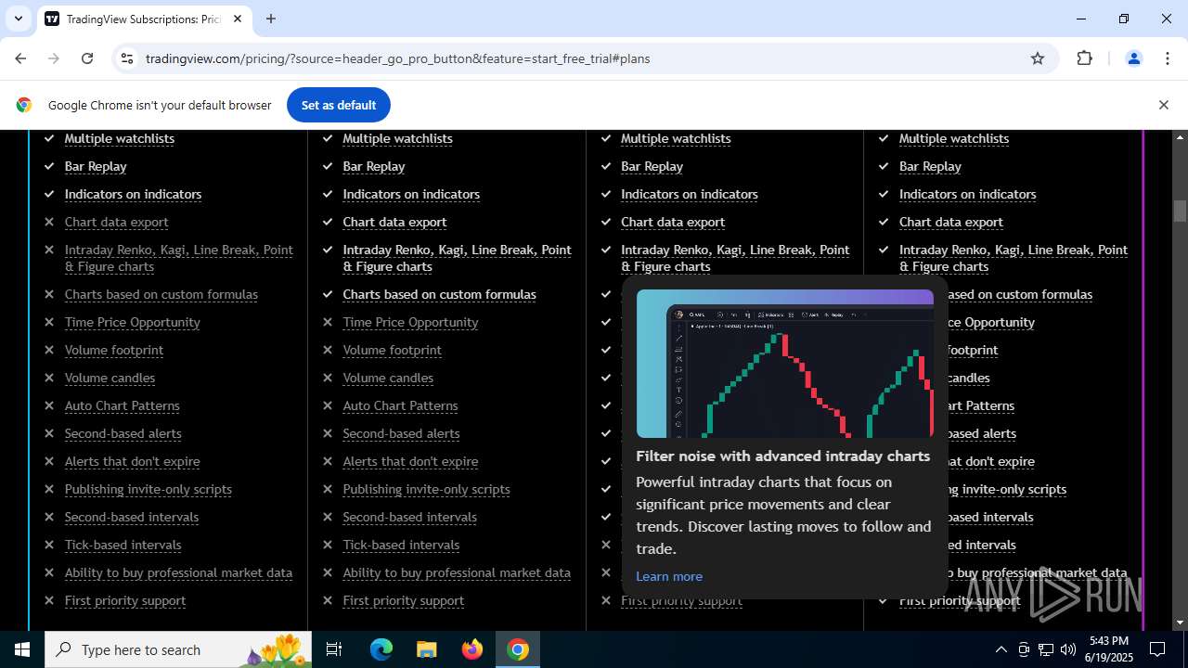Click the scrollbar down arrow
Image resolution: width=1188 pixels, height=668 pixels.
(1180, 623)
